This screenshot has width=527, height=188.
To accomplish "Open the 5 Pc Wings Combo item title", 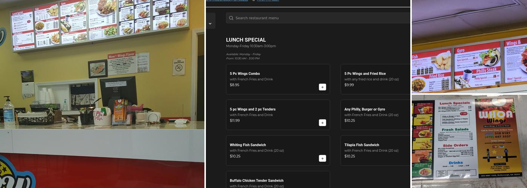I will click(x=245, y=74).
